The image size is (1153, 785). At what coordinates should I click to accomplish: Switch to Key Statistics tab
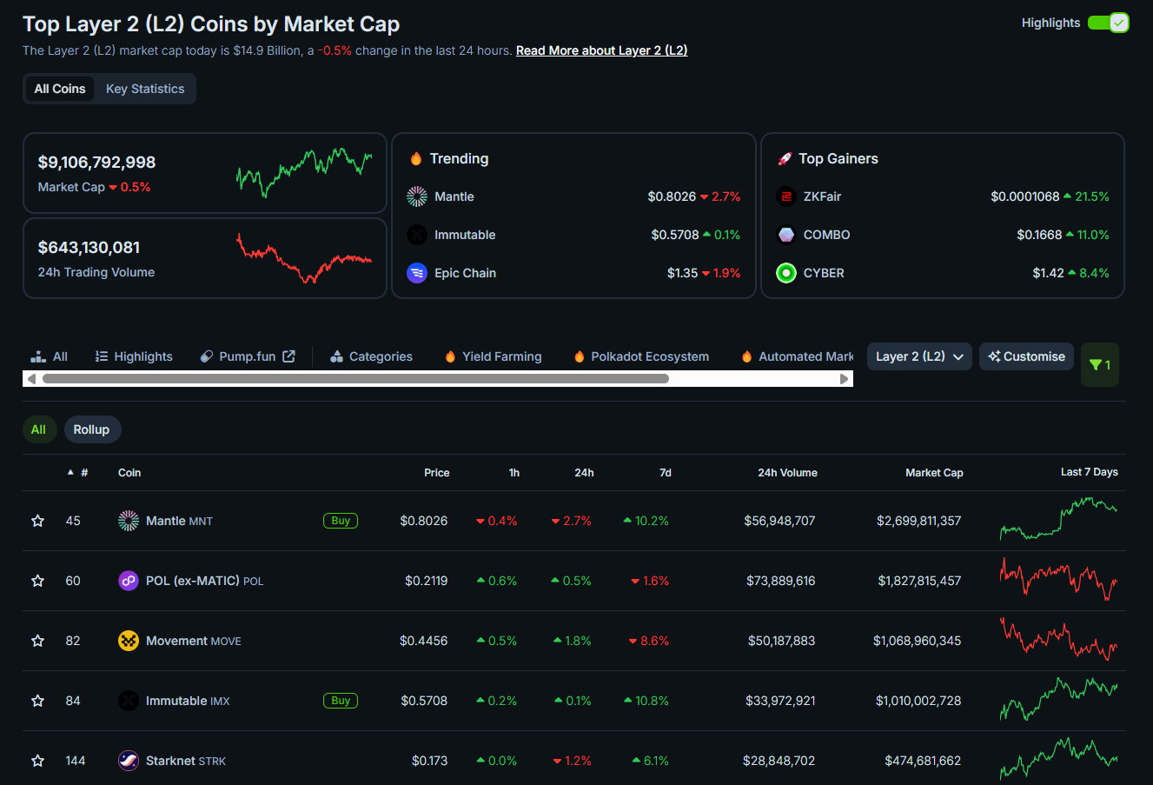point(145,89)
